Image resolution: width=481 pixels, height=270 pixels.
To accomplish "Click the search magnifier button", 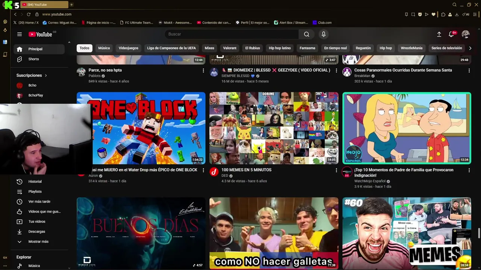I will click(307, 34).
